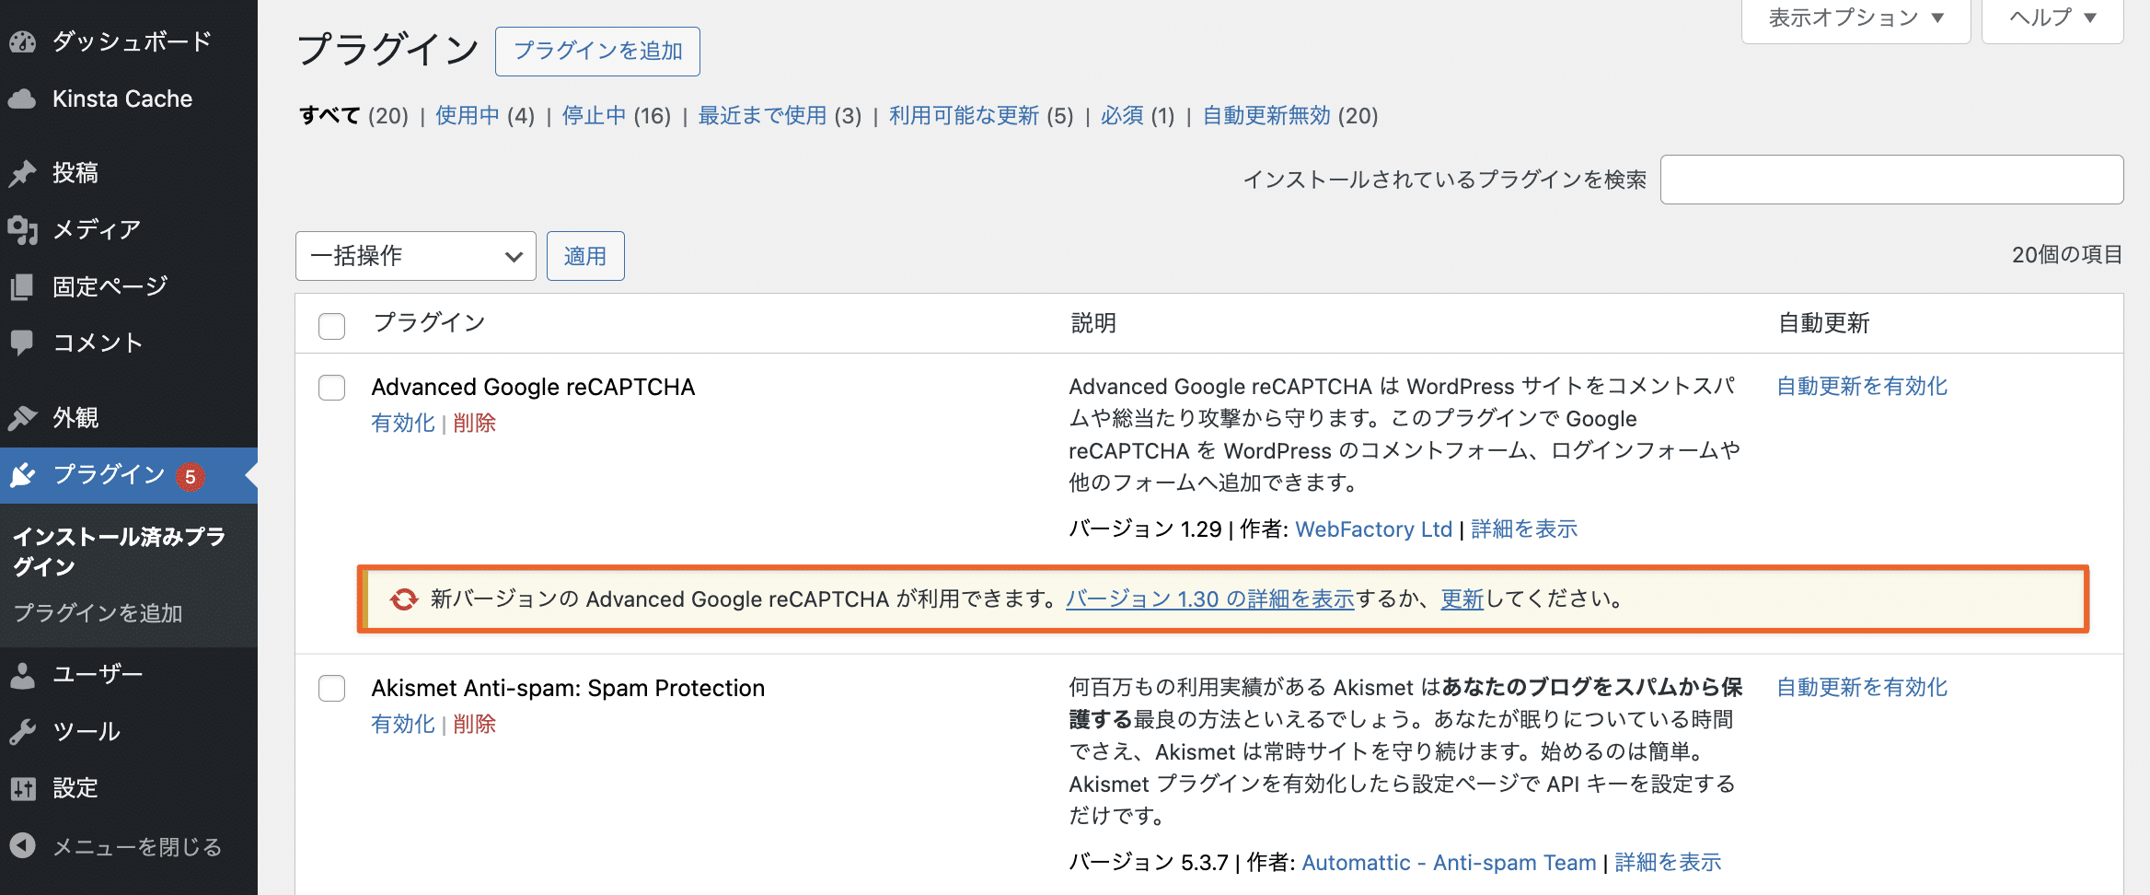Click the 投稿 pushpin icon
The width and height of the screenshot is (2150, 895).
pyautogui.click(x=22, y=173)
